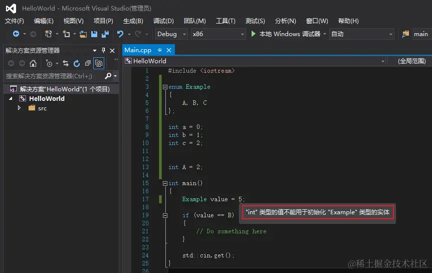Open the 文件(F) menu
432x273 pixels.
(15, 21)
